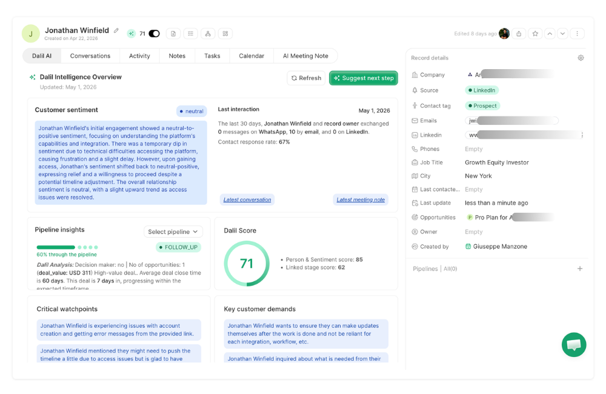The width and height of the screenshot is (606, 394).
Task: Click the share/export icon near avatar
Action: tap(519, 33)
